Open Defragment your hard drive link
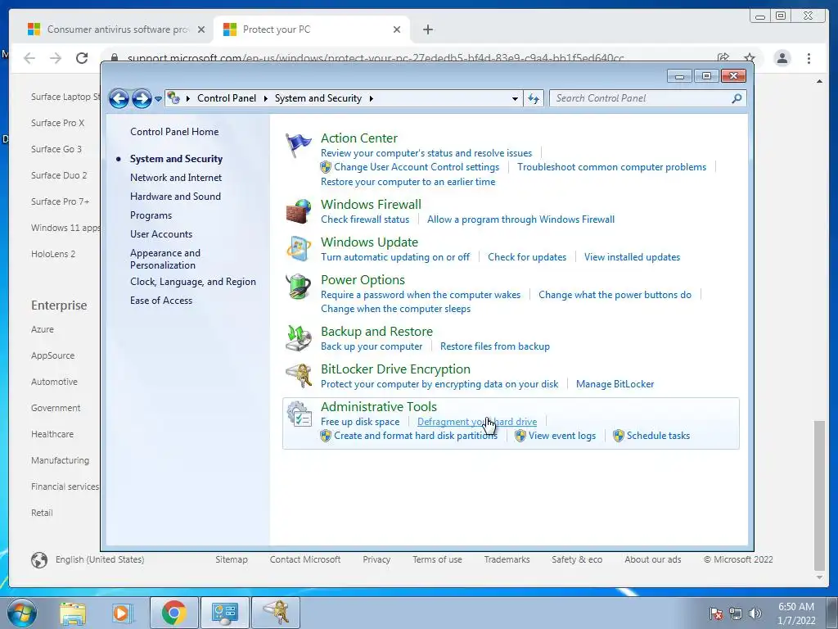The width and height of the screenshot is (838, 629). click(x=477, y=422)
